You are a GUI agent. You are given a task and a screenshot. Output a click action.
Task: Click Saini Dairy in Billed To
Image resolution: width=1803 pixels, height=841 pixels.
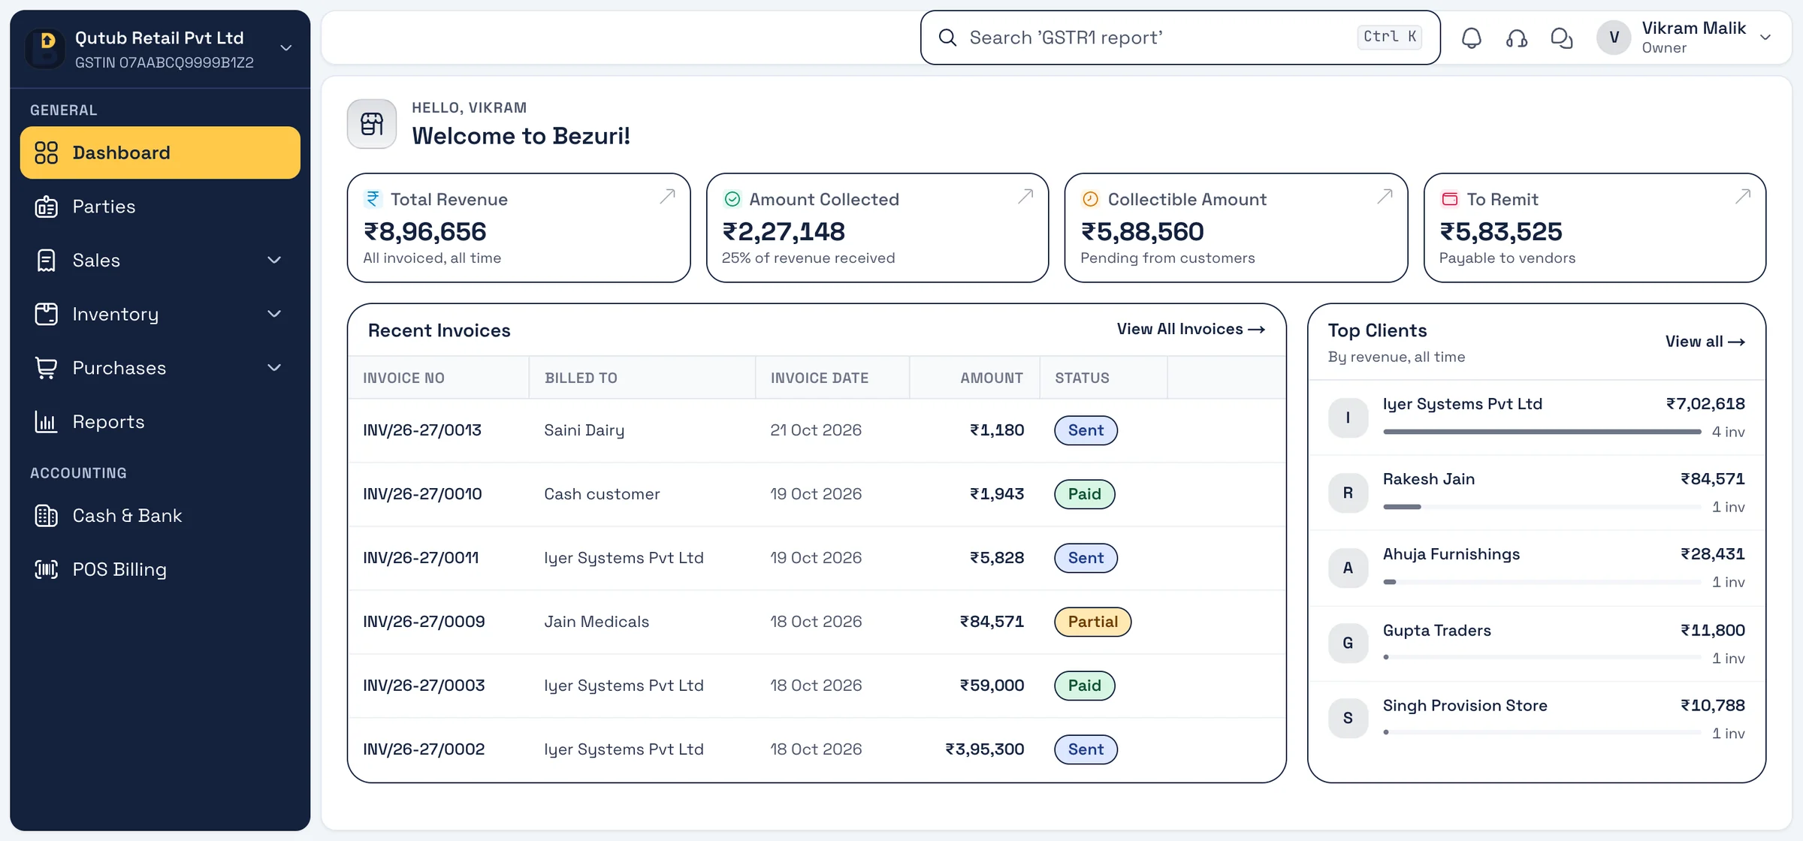tap(584, 430)
